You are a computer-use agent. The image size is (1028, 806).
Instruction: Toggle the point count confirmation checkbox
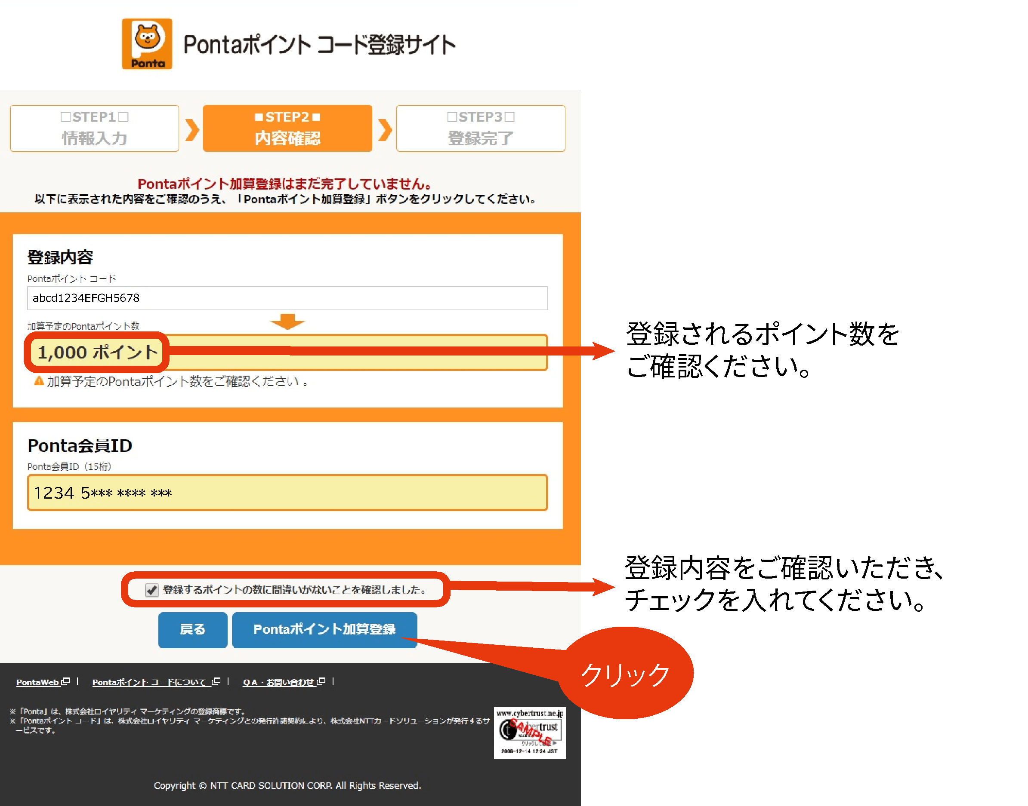pos(151,589)
